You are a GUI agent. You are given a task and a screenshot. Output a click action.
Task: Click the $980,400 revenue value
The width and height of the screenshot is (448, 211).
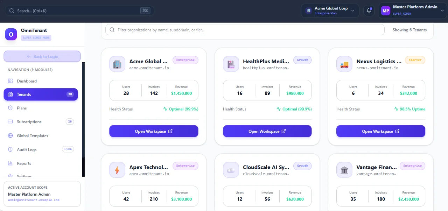295,93
